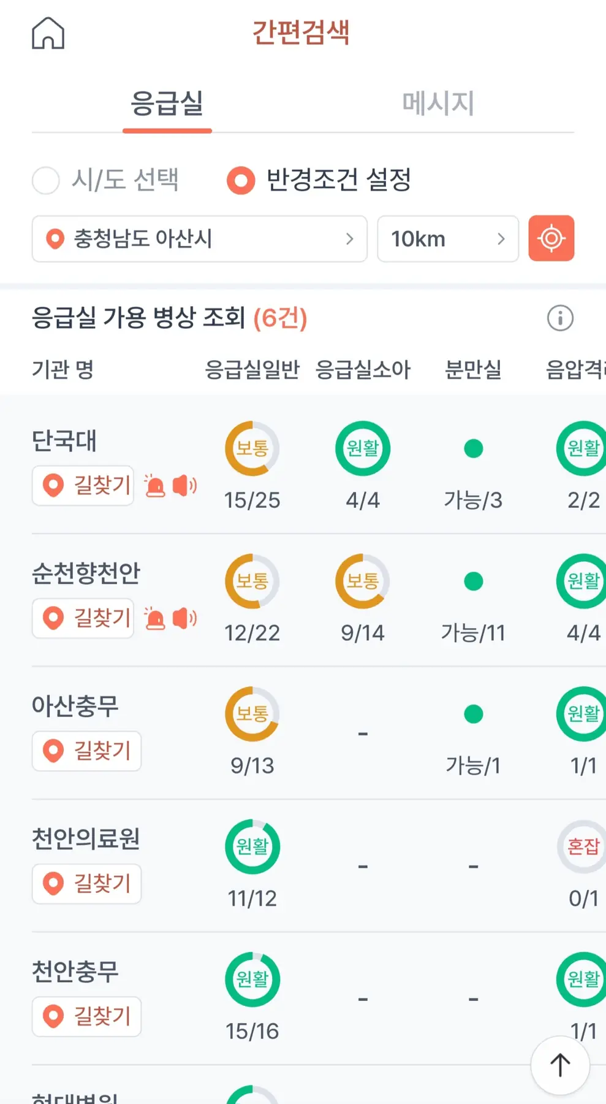Tap the 천안의료원 혼잡 isolation-room gauge

tap(582, 847)
